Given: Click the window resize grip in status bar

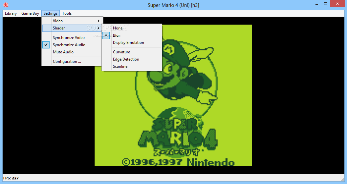Looking at the screenshot, I should [343, 179].
